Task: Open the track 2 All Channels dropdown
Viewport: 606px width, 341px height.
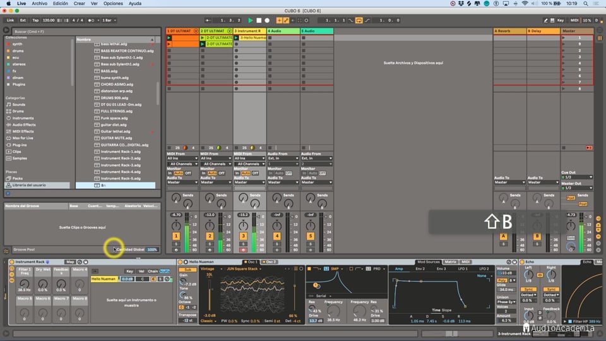Action: pos(216,164)
